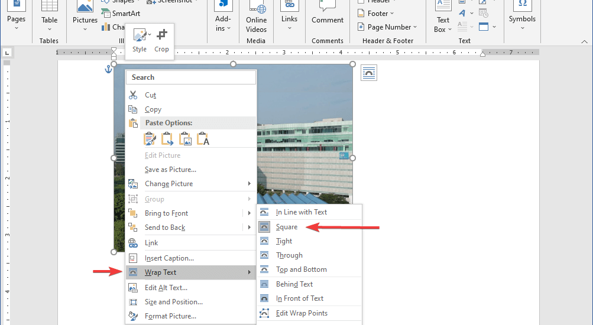Viewport: 593px width, 325px height.
Task: Click the Send to Back icon
Action: (x=133, y=227)
